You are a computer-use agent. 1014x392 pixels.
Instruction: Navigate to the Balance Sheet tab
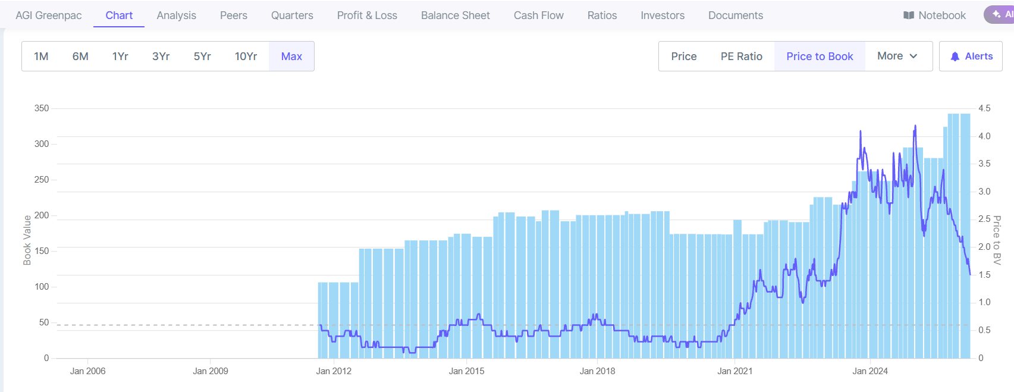click(x=455, y=15)
